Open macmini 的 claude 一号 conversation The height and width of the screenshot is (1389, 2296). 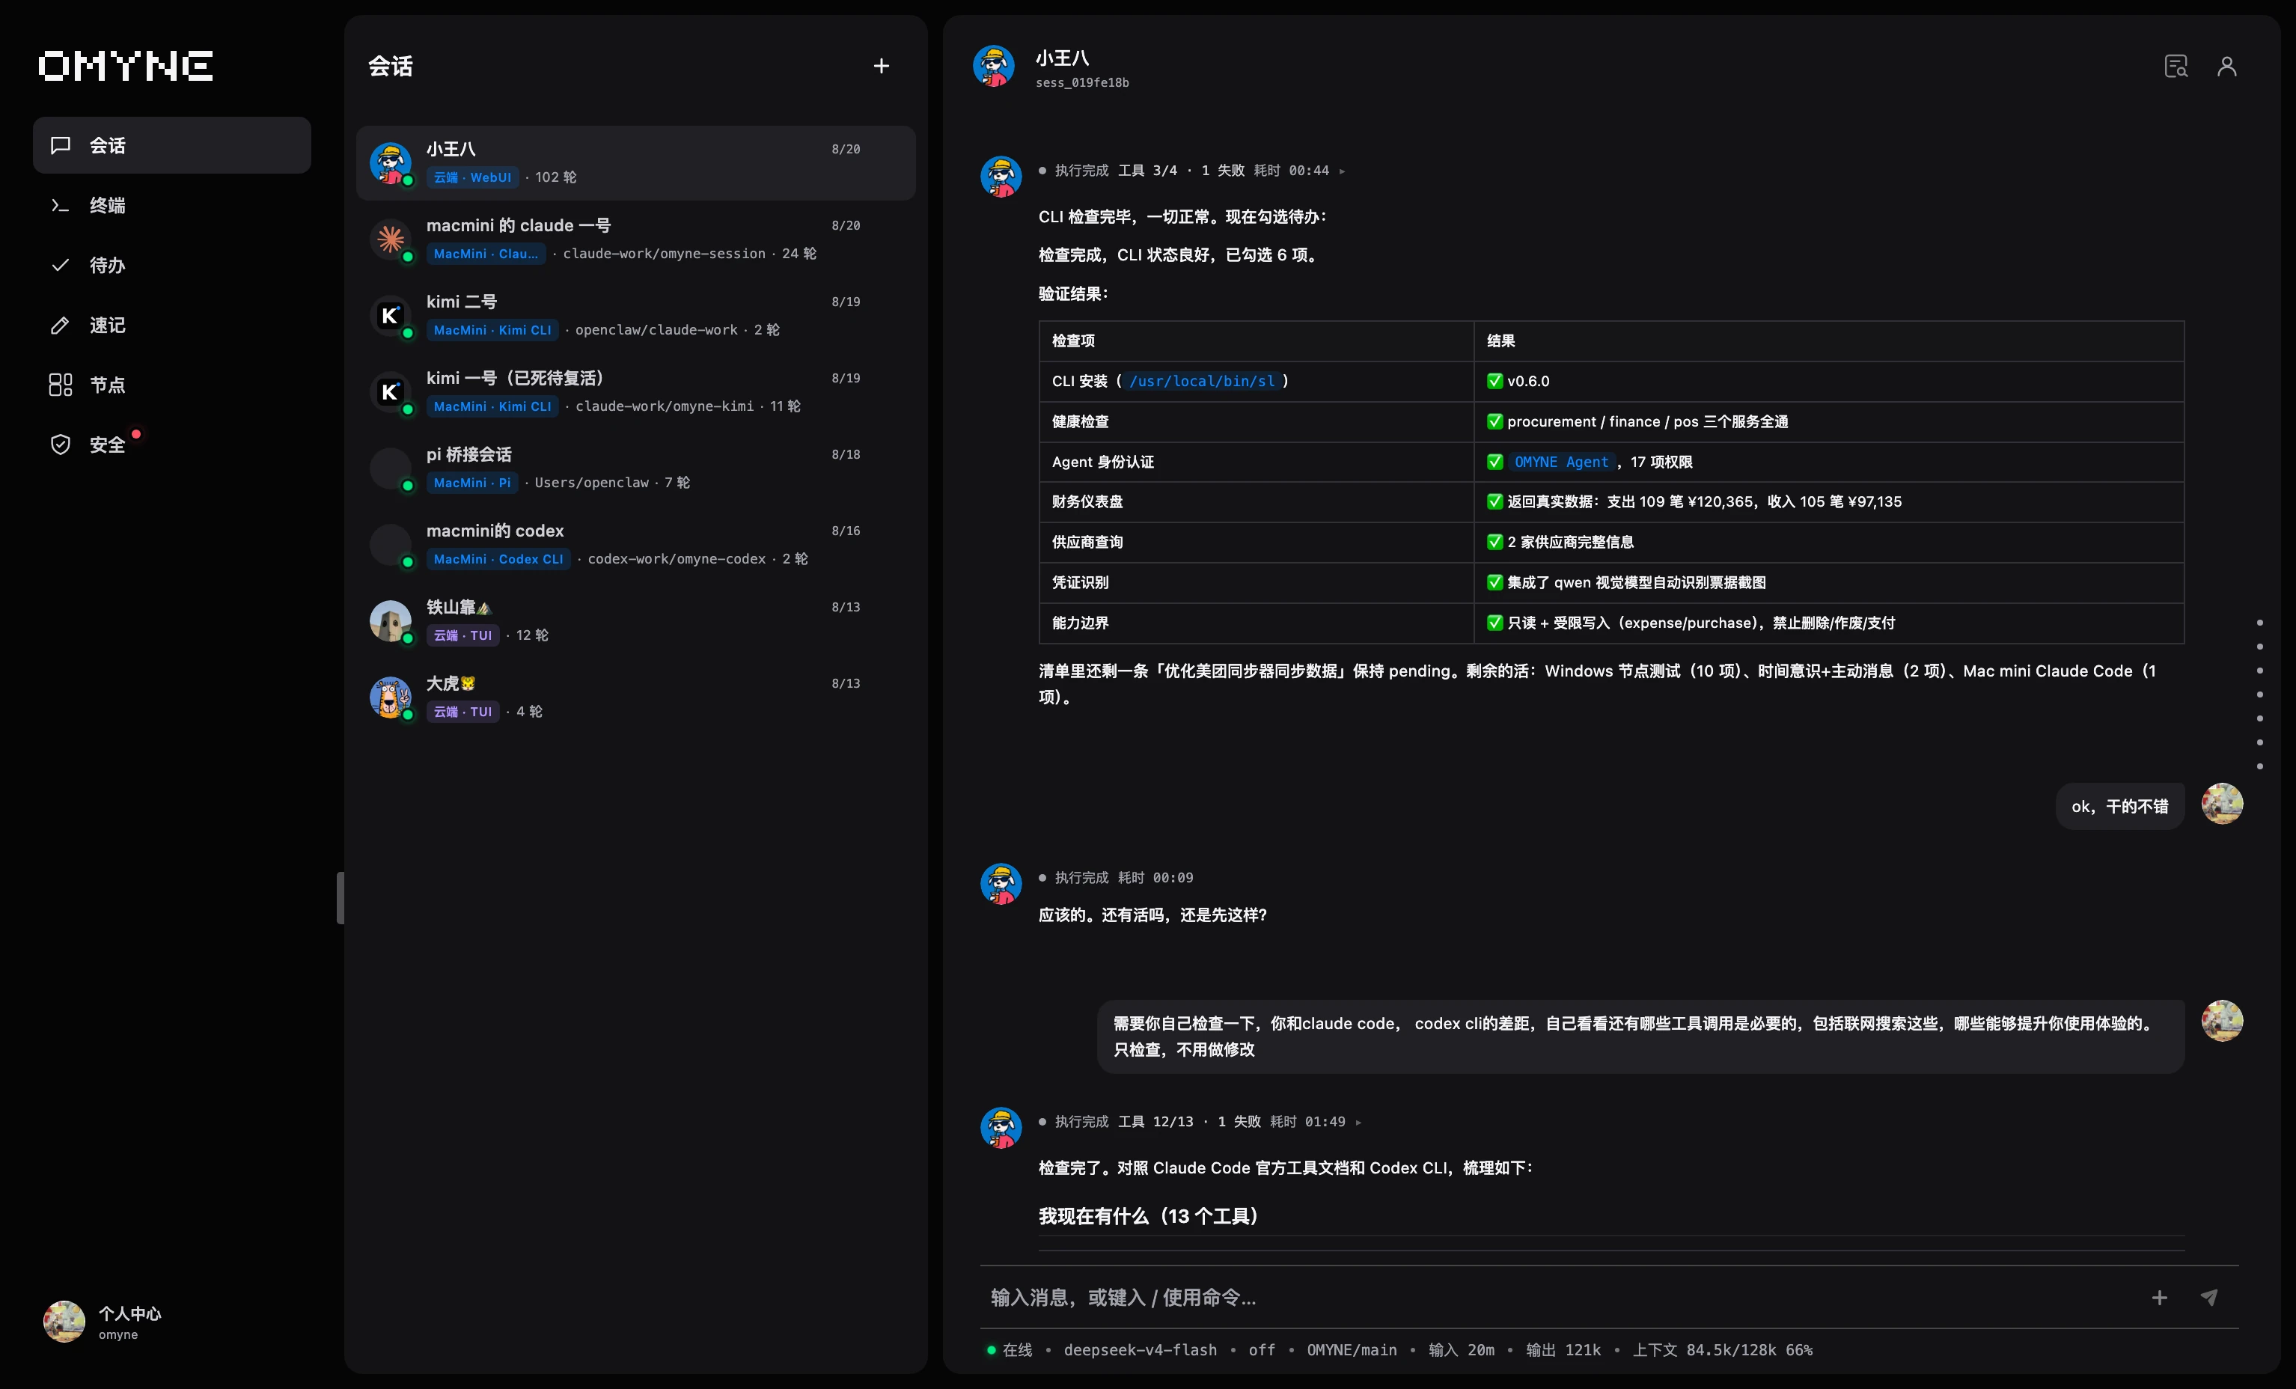[635, 239]
